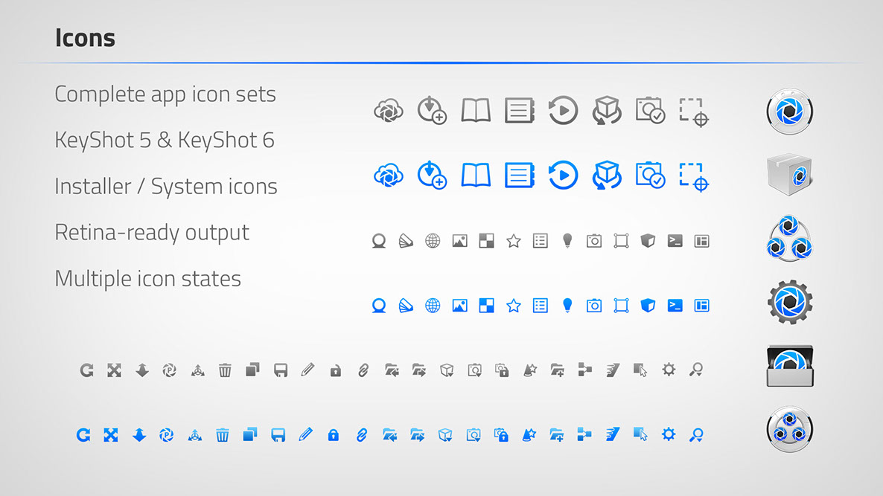Click the blue open book icon
883x496 pixels.
click(x=476, y=175)
